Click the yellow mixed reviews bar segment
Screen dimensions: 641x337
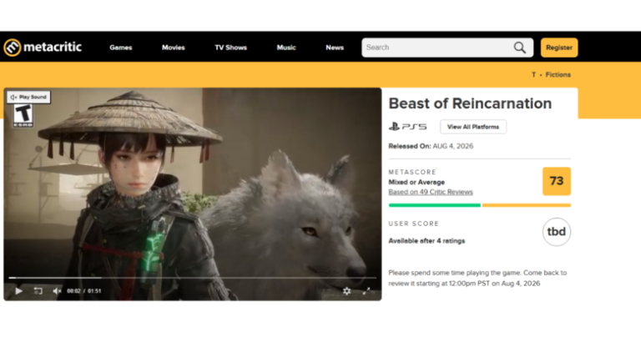pyautogui.click(x=527, y=205)
